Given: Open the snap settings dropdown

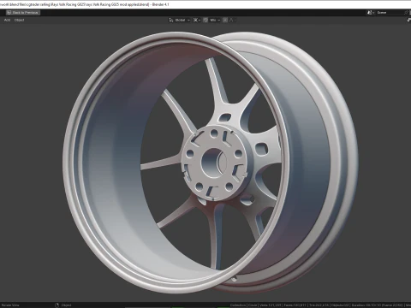Looking at the screenshot, I should (215, 20).
